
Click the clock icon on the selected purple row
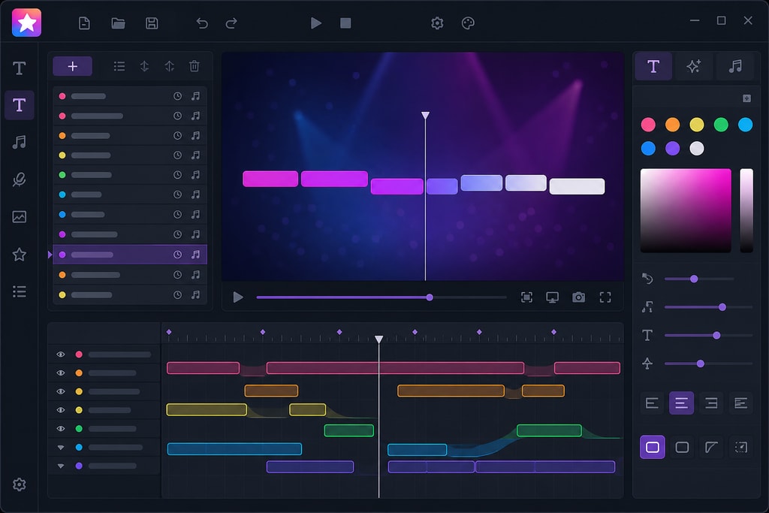click(177, 255)
